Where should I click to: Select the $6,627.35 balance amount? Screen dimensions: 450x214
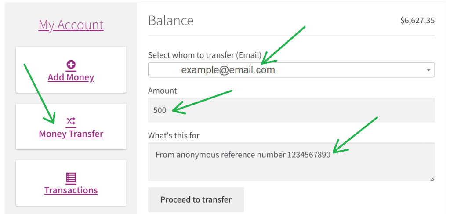(x=417, y=21)
